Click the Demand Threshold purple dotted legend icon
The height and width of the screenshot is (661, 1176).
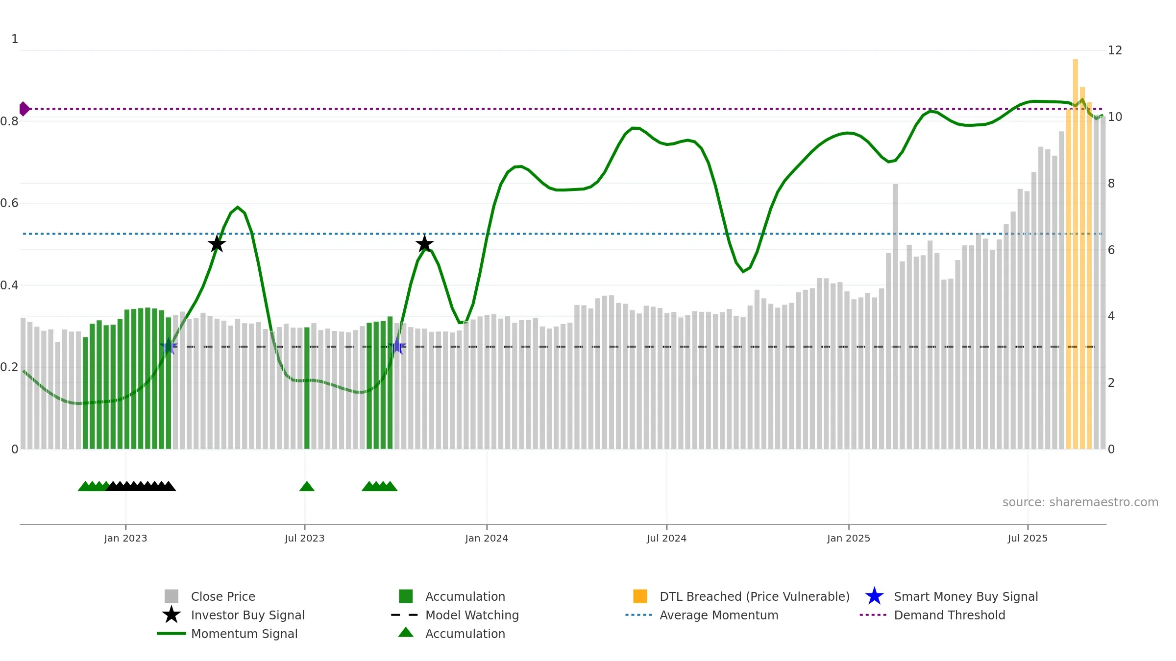[873, 615]
